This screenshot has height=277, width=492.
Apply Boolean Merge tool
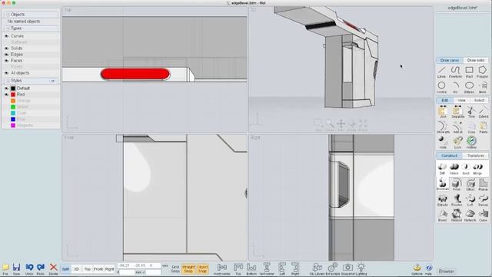477,169
